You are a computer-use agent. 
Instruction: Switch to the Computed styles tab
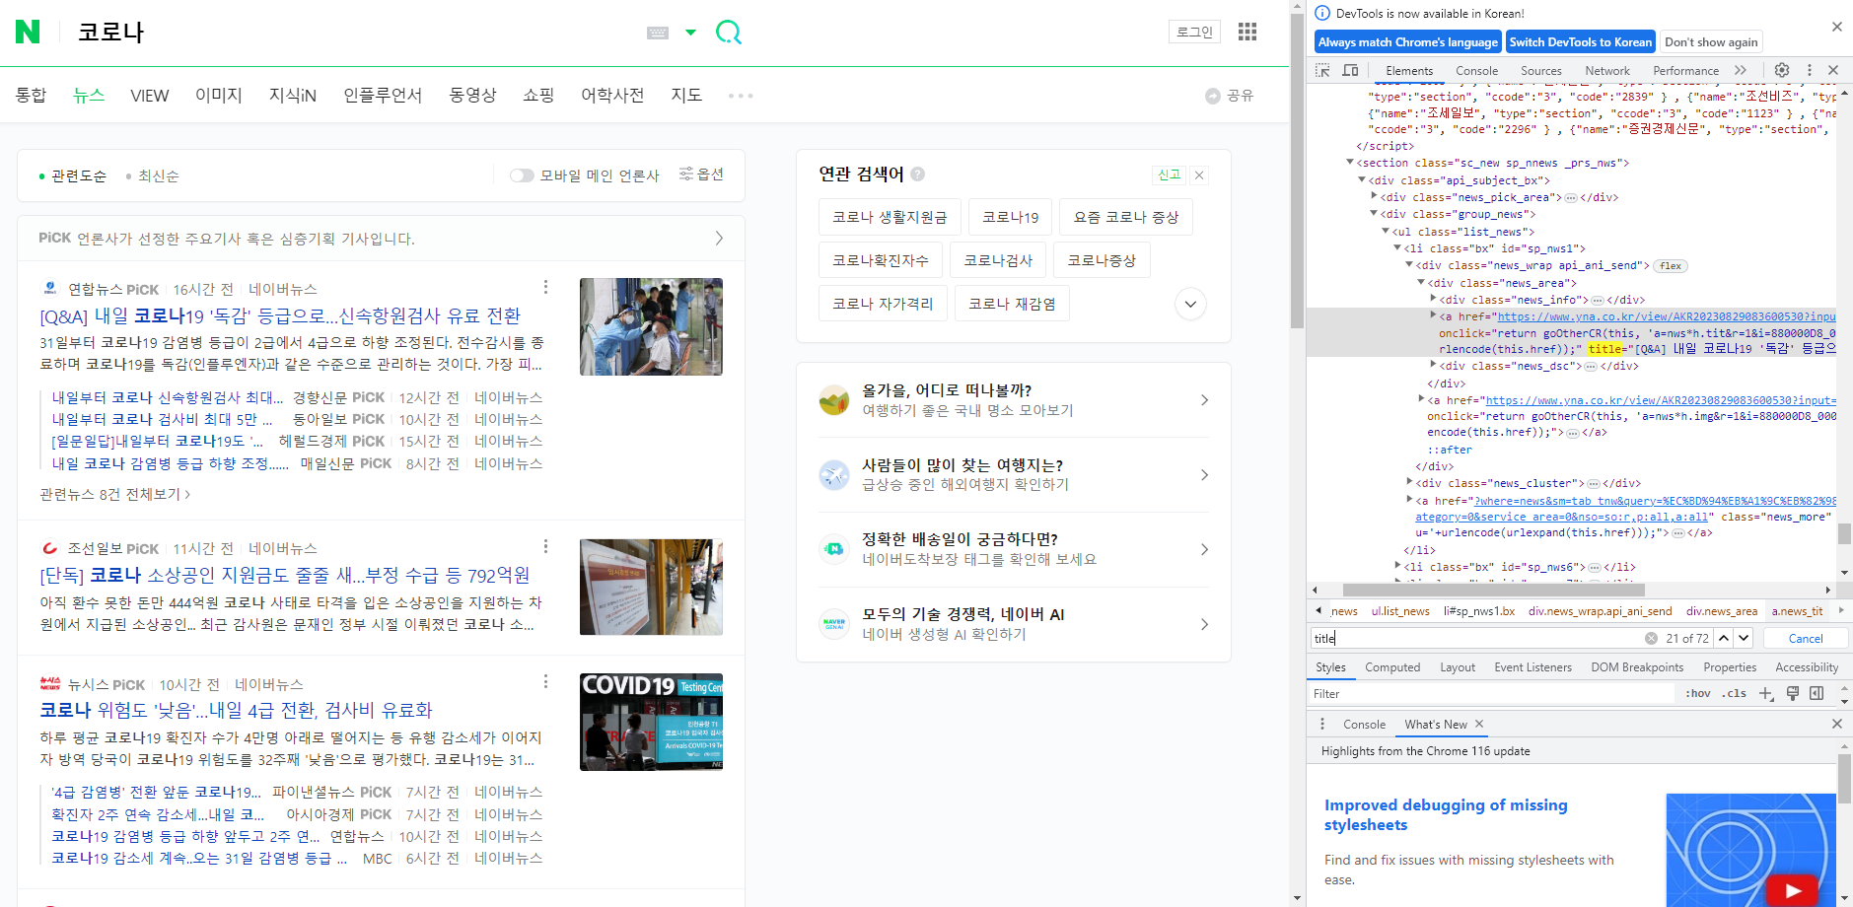pos(1392,667)
